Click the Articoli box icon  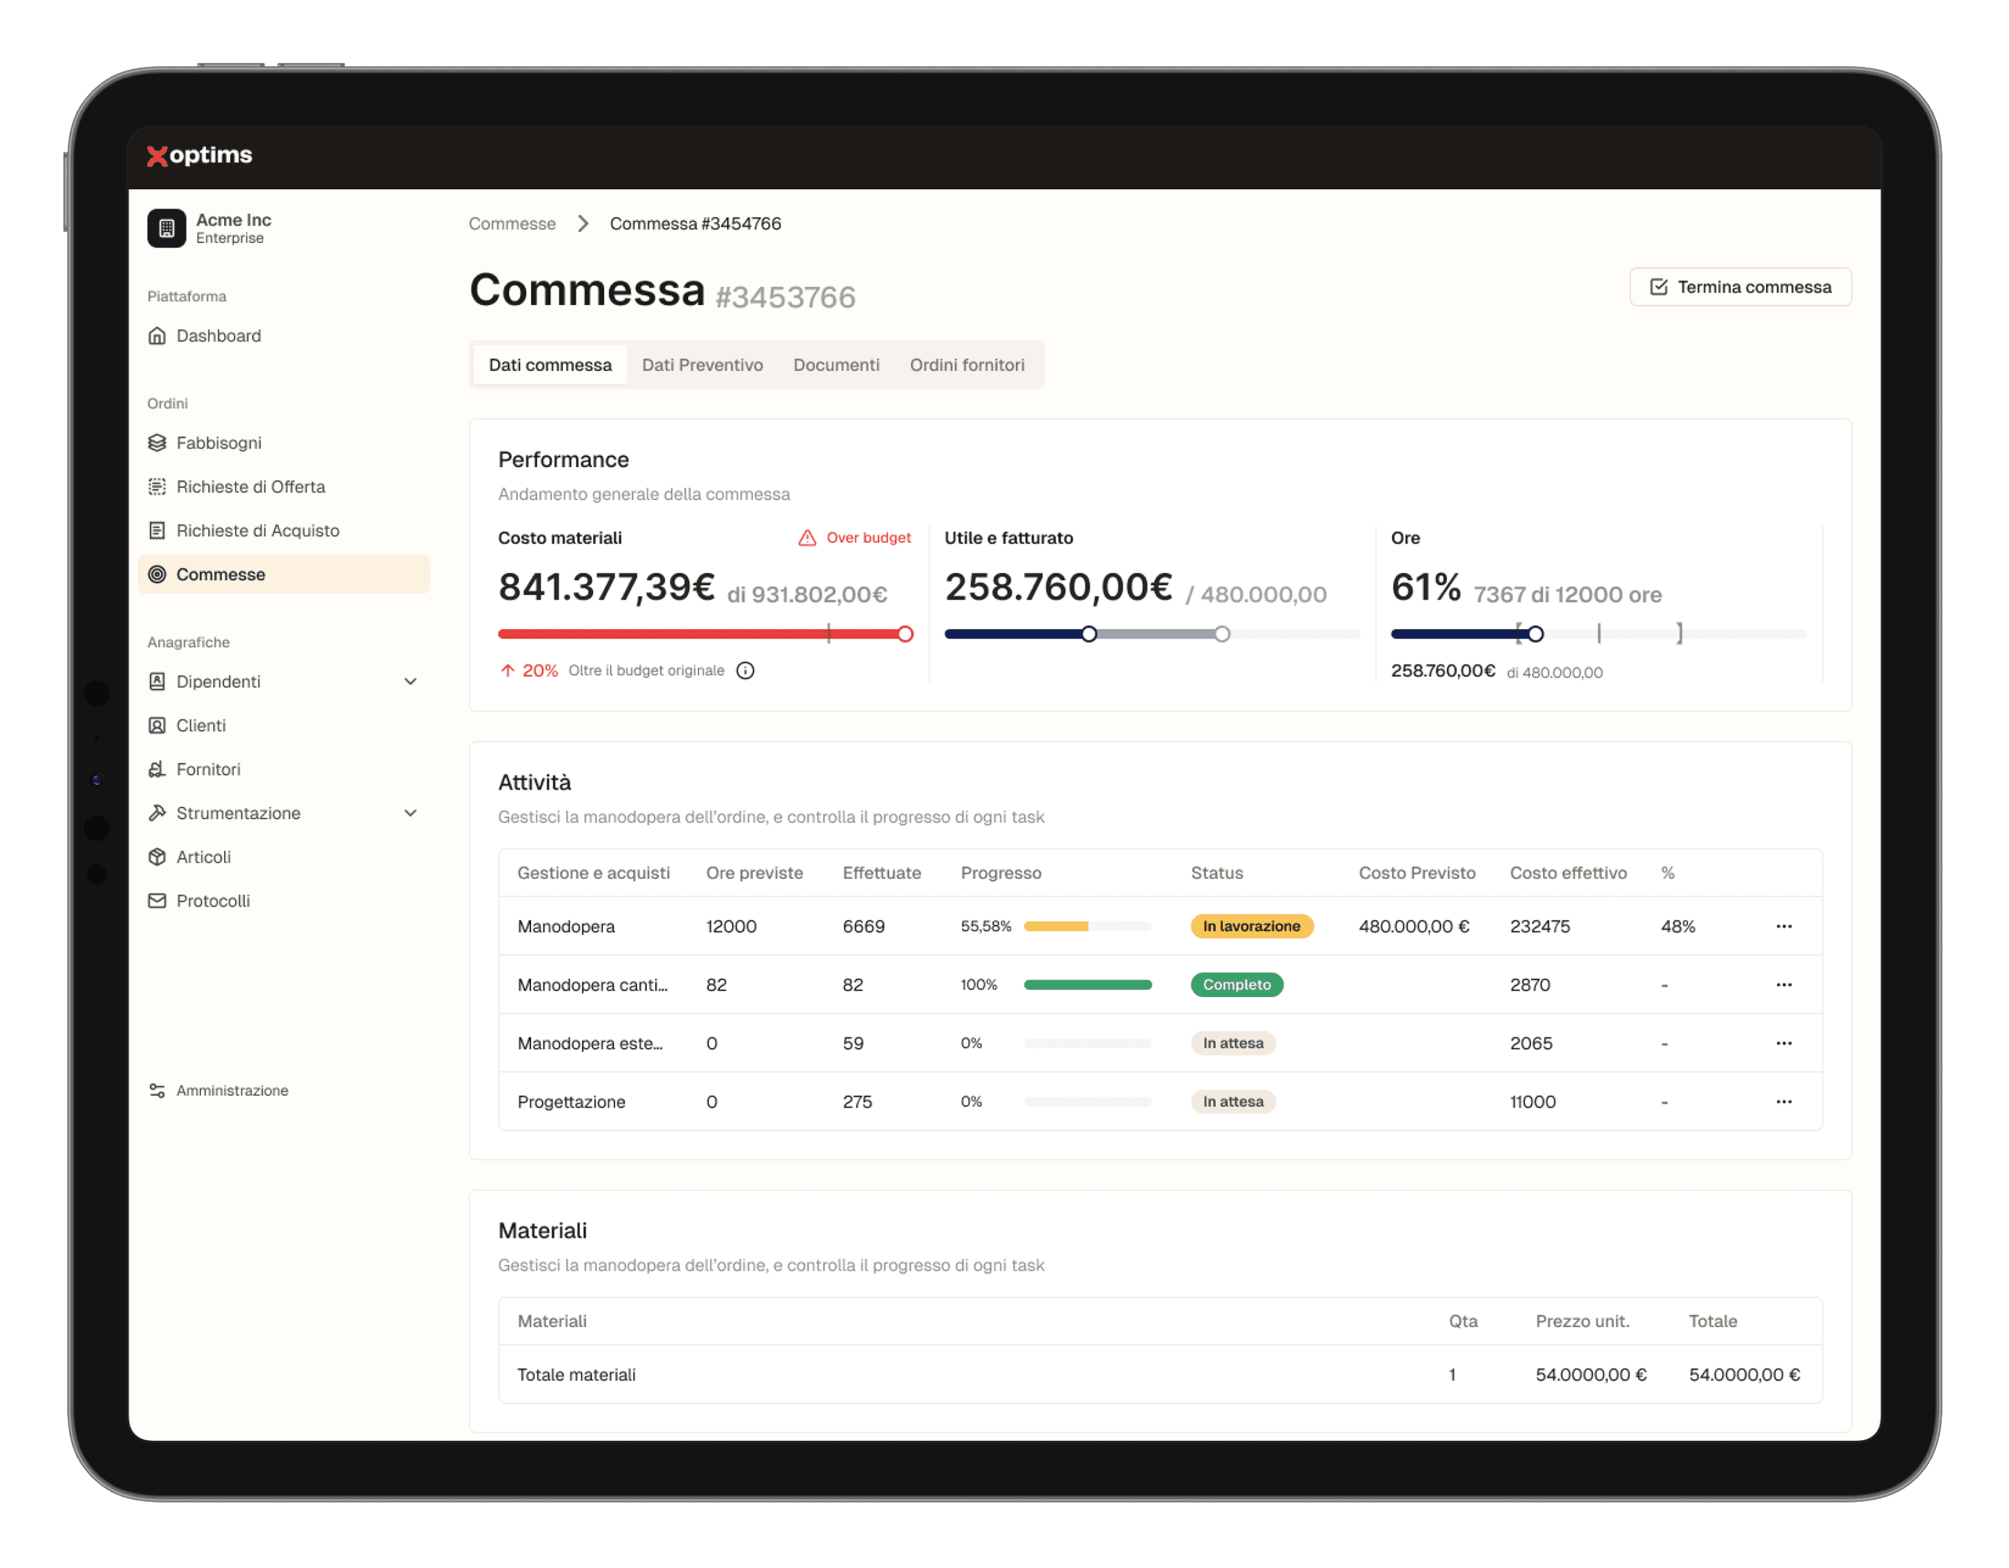click(x=158, y=857)
